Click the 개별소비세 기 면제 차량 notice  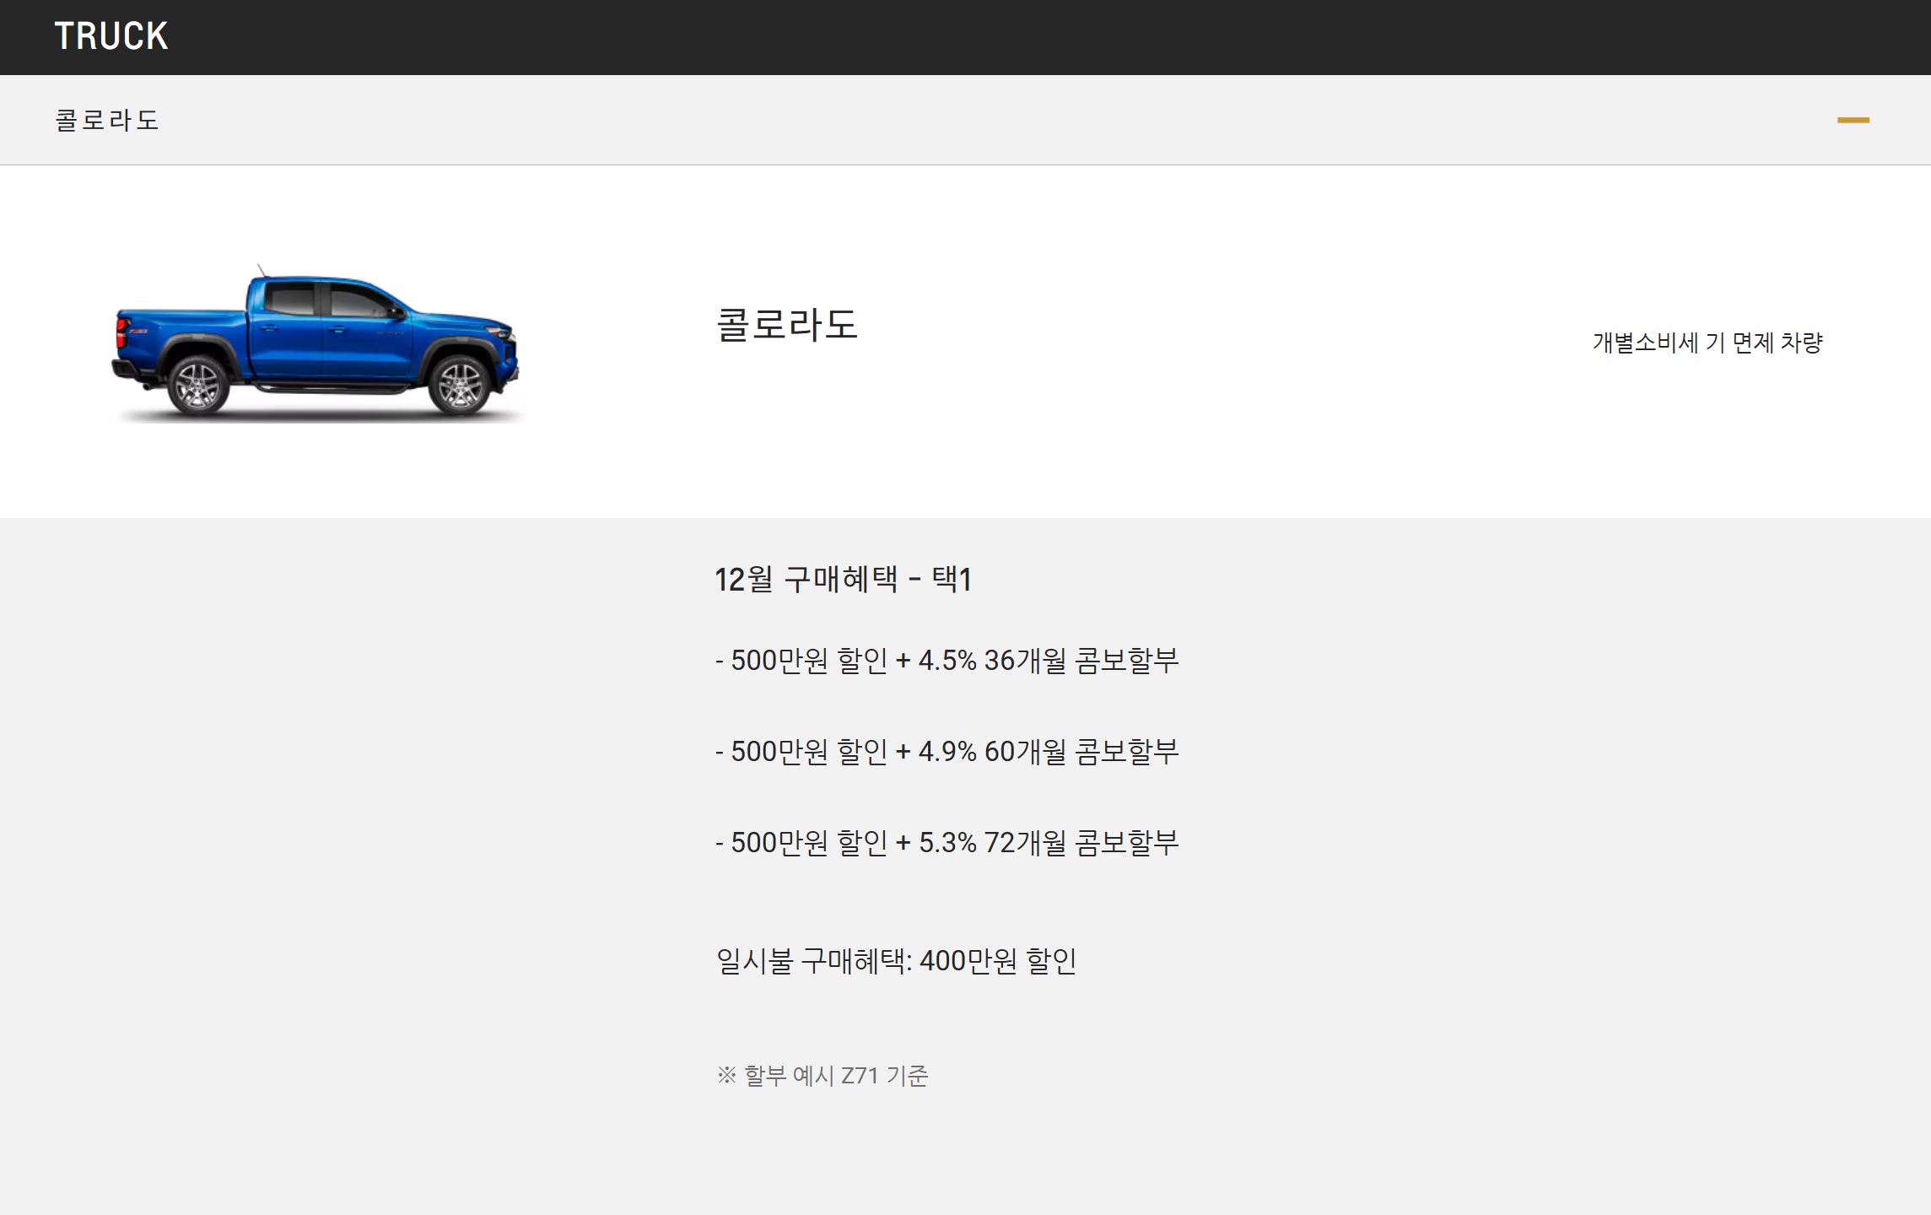[x=1707, y=343]
